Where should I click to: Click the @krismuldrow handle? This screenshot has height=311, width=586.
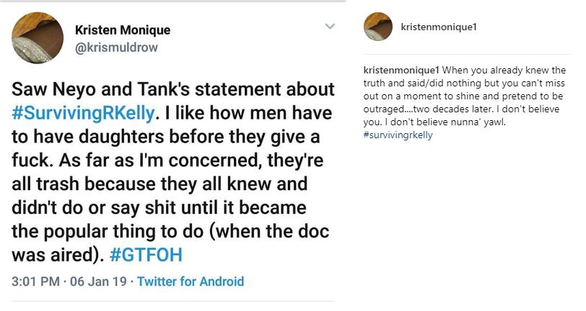click(116, 48)
